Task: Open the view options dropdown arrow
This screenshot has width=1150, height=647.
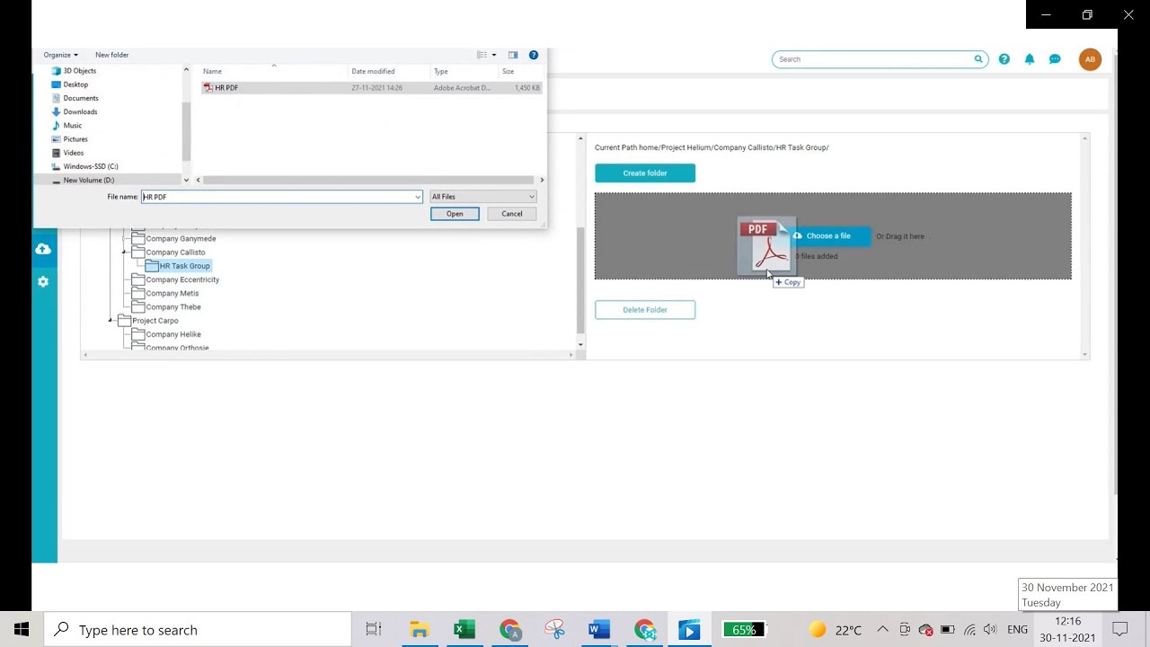Action: click(493, 55)
